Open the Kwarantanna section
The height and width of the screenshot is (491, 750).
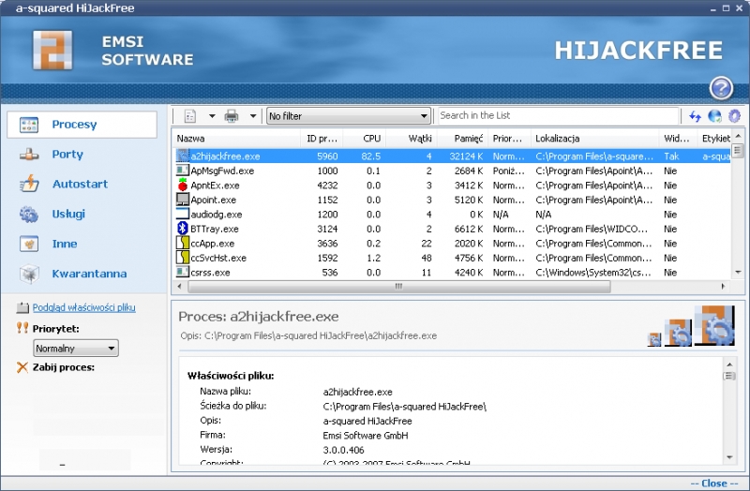click(x=89, y=274)
